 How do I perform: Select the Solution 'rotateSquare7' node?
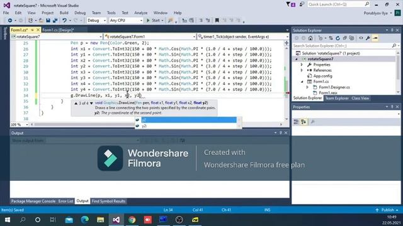[331, 53]
